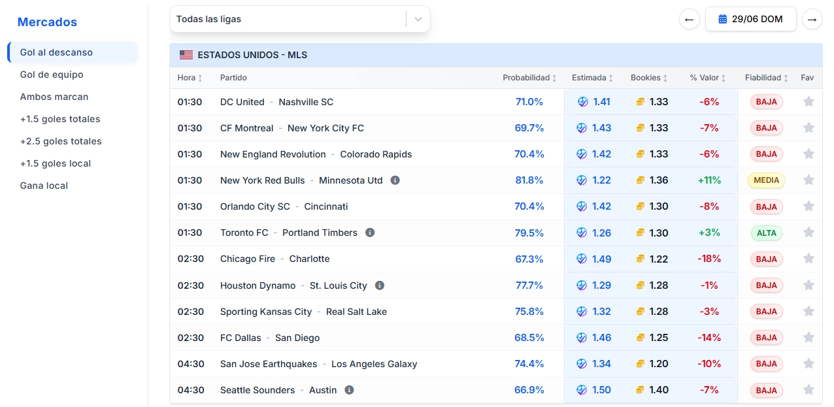Star the FC Dallas – San Diego match
Image resolution: width=834 pixels, height=407 pixels.
809,338
